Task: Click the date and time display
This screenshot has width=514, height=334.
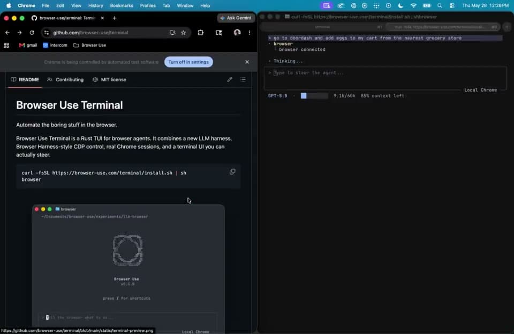Action: point(486,5)
